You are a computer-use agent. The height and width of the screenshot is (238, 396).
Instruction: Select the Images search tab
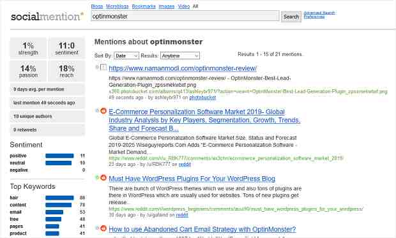pos(167,6)
